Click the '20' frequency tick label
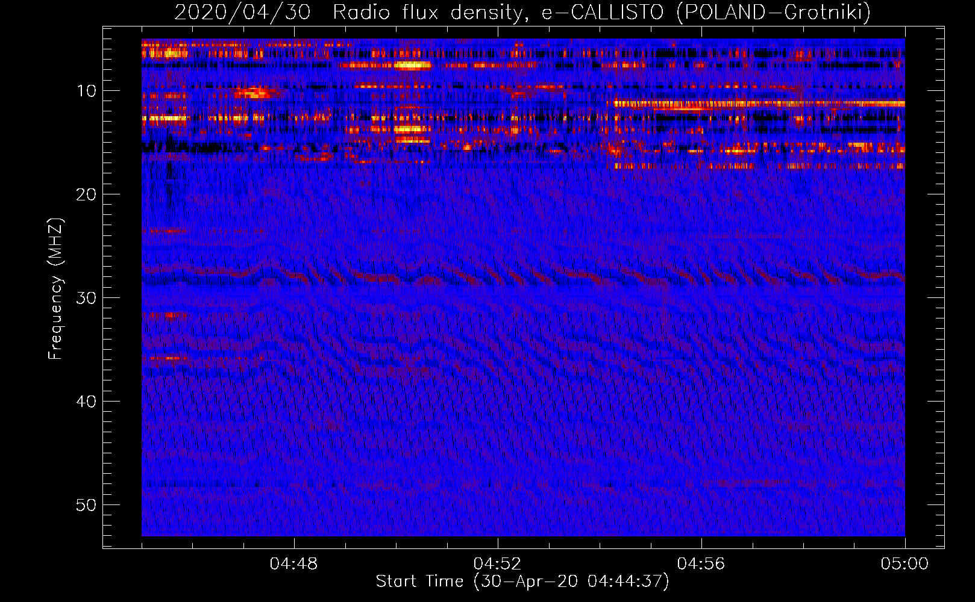 87,194
